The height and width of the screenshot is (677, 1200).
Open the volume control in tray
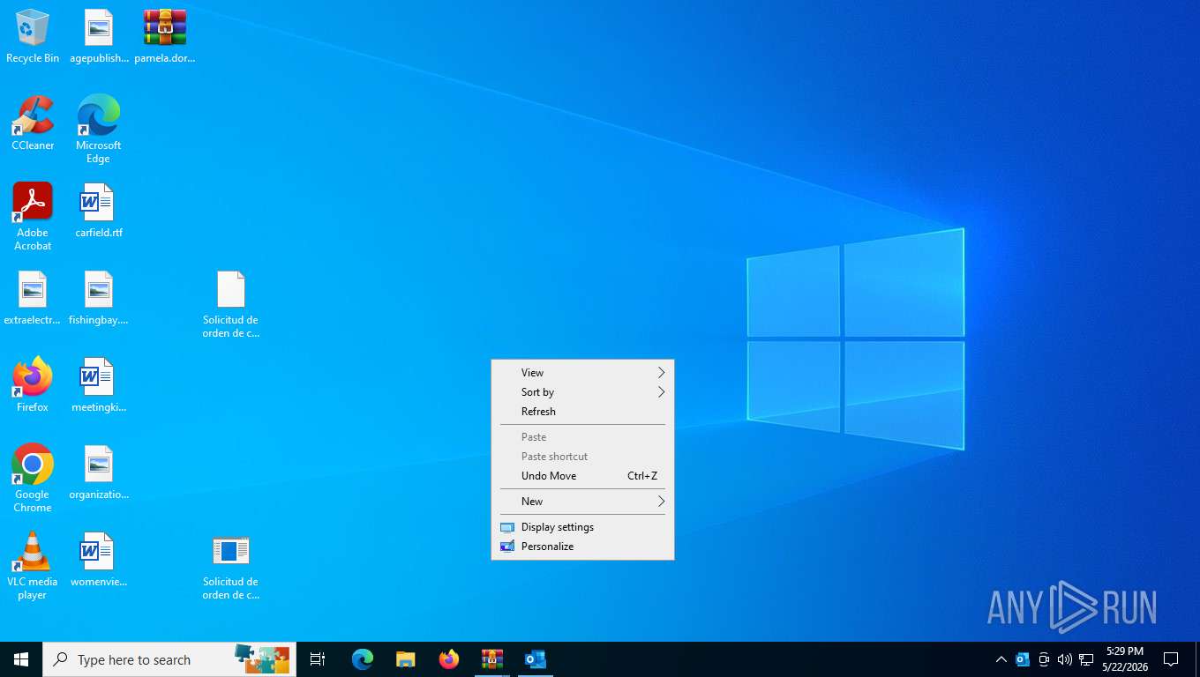1065,659
